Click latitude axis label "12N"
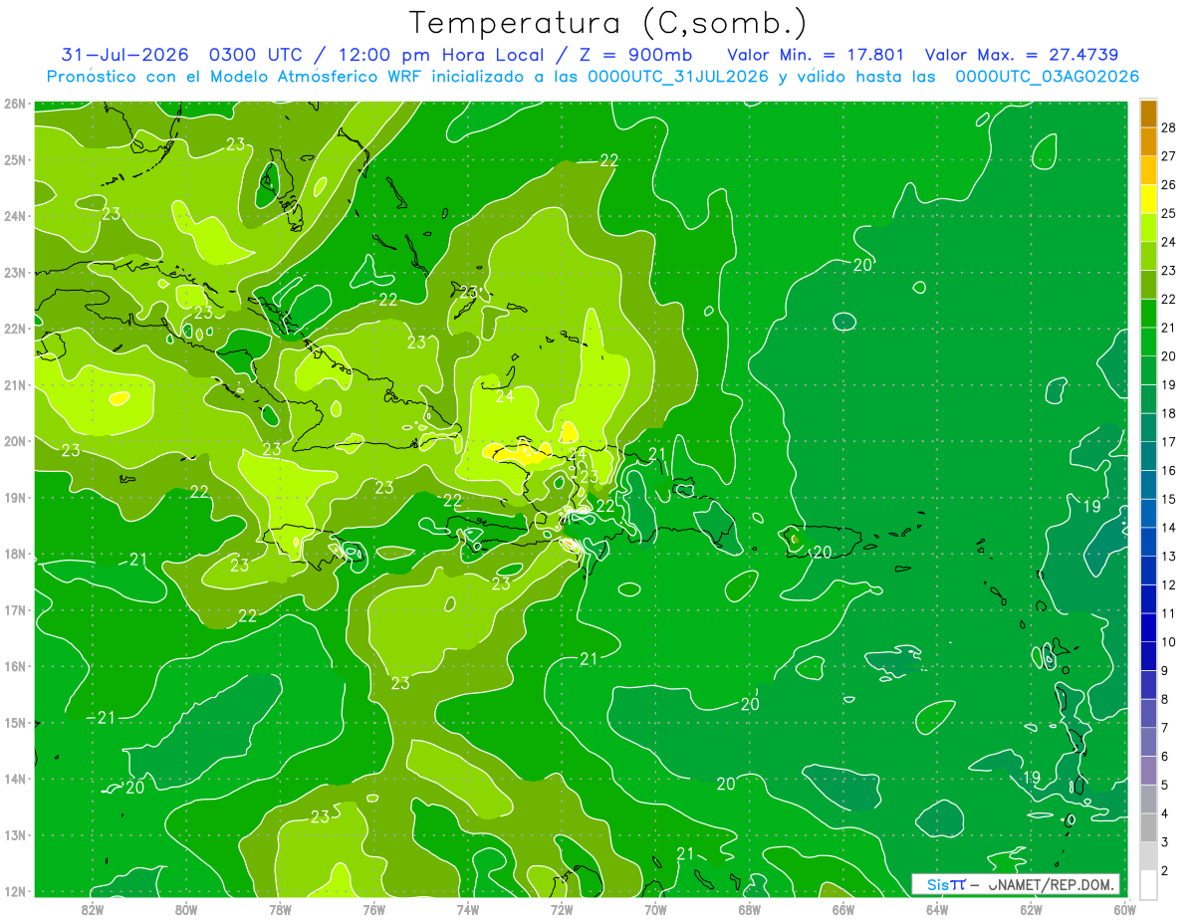 pos(14,891)
